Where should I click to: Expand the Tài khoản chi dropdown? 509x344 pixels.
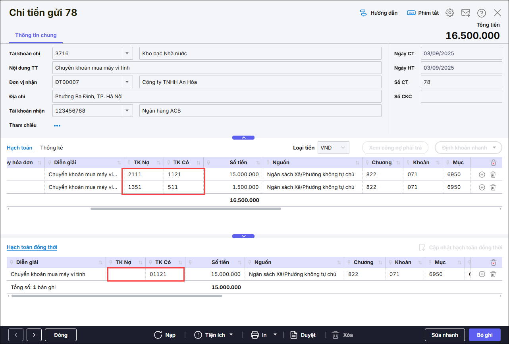pos(127,53)
